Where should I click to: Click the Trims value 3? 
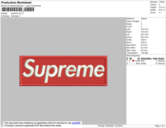point(141,26)
